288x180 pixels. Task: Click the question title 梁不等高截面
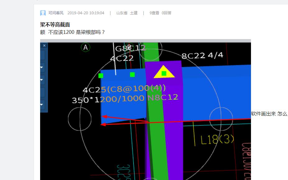[55, 25]
